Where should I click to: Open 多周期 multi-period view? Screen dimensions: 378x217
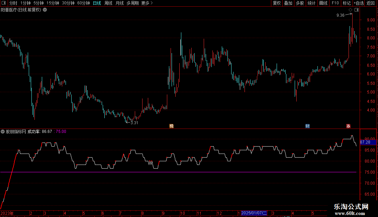132,3
